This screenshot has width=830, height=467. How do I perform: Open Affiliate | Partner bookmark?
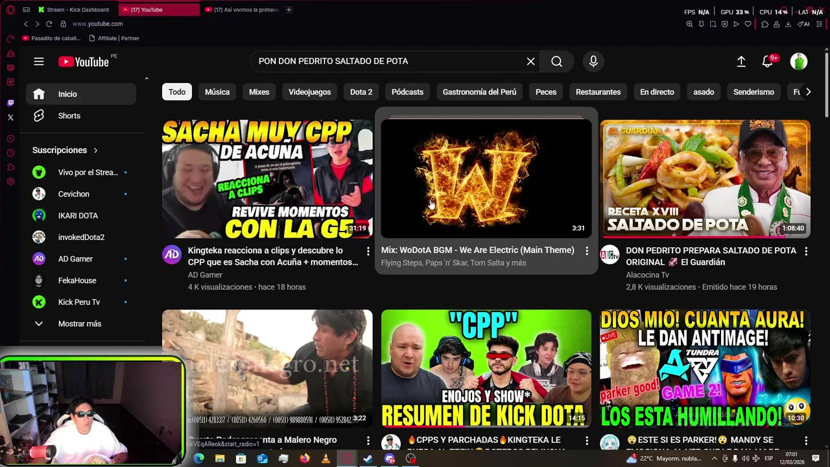[x=114, y=38]
